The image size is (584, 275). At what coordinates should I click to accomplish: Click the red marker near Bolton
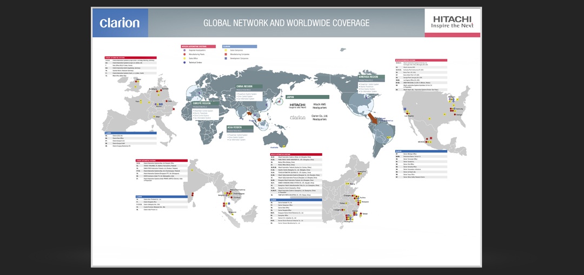(136, 81)
